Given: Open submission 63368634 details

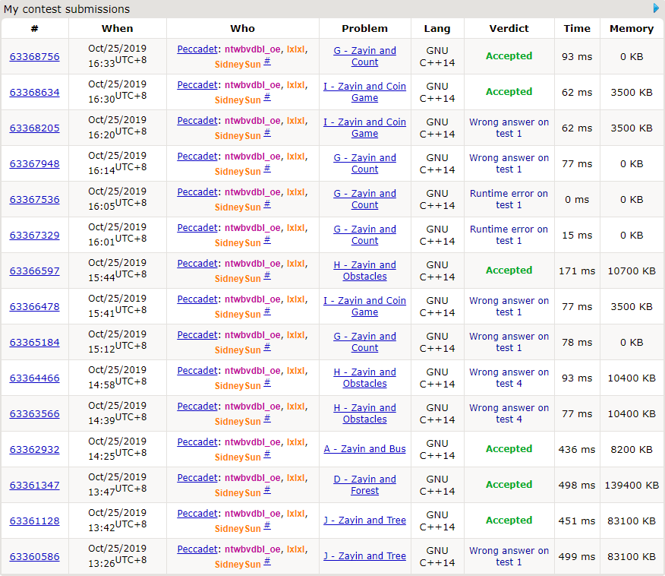Looking at the screenshot, I should [34, 92].
